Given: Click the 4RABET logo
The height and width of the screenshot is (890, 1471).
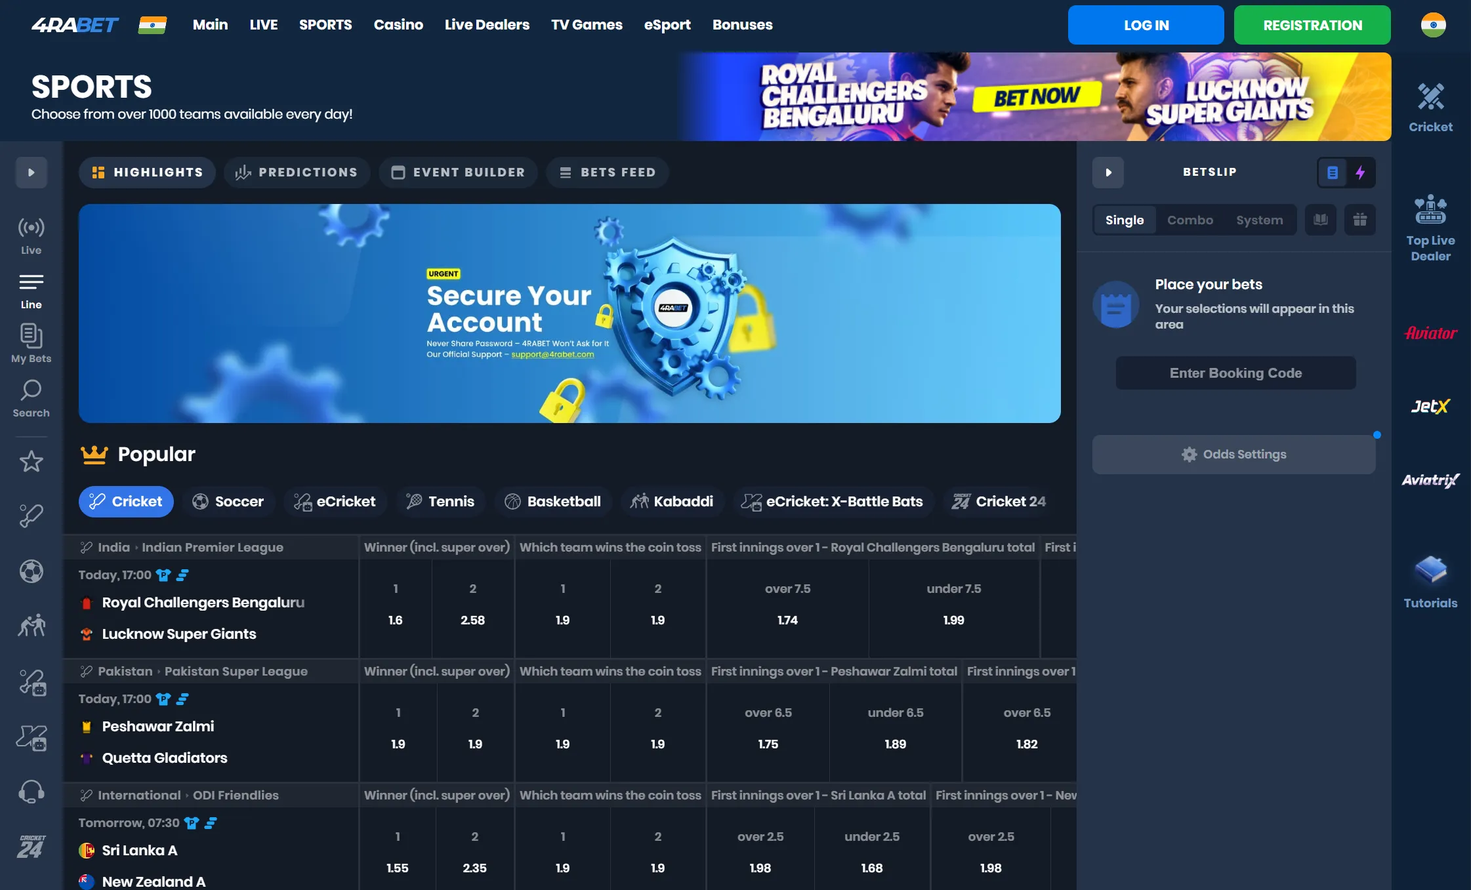Looking at the screenshot, I should tap(75, 25).
